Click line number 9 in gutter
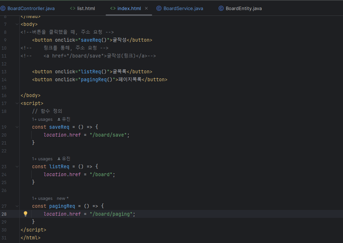343x243 pixels. [5, 40]
